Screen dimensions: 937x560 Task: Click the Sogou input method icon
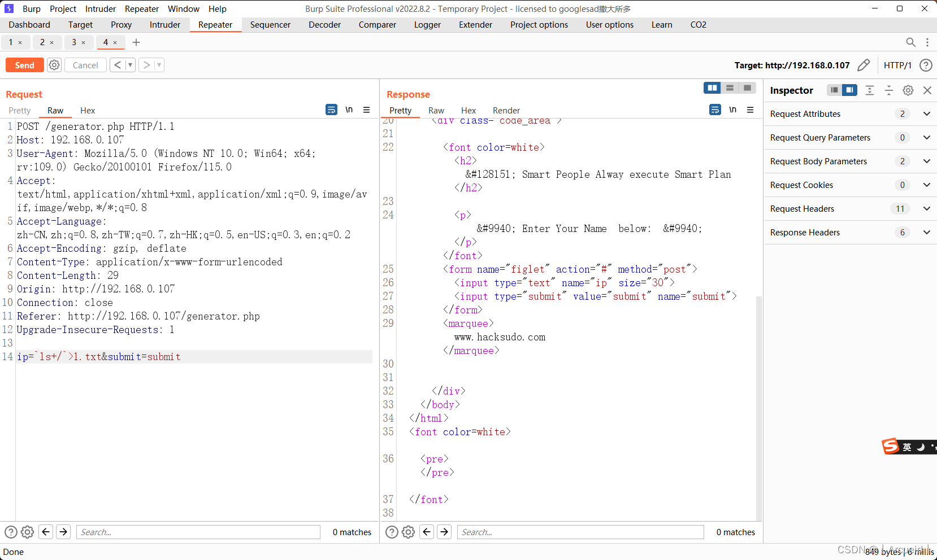(891, 447)
